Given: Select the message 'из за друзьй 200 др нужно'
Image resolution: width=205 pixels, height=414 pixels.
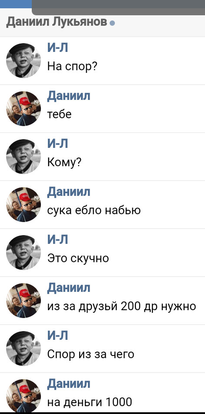Looking at the screenshot, I should coord(122,307).
